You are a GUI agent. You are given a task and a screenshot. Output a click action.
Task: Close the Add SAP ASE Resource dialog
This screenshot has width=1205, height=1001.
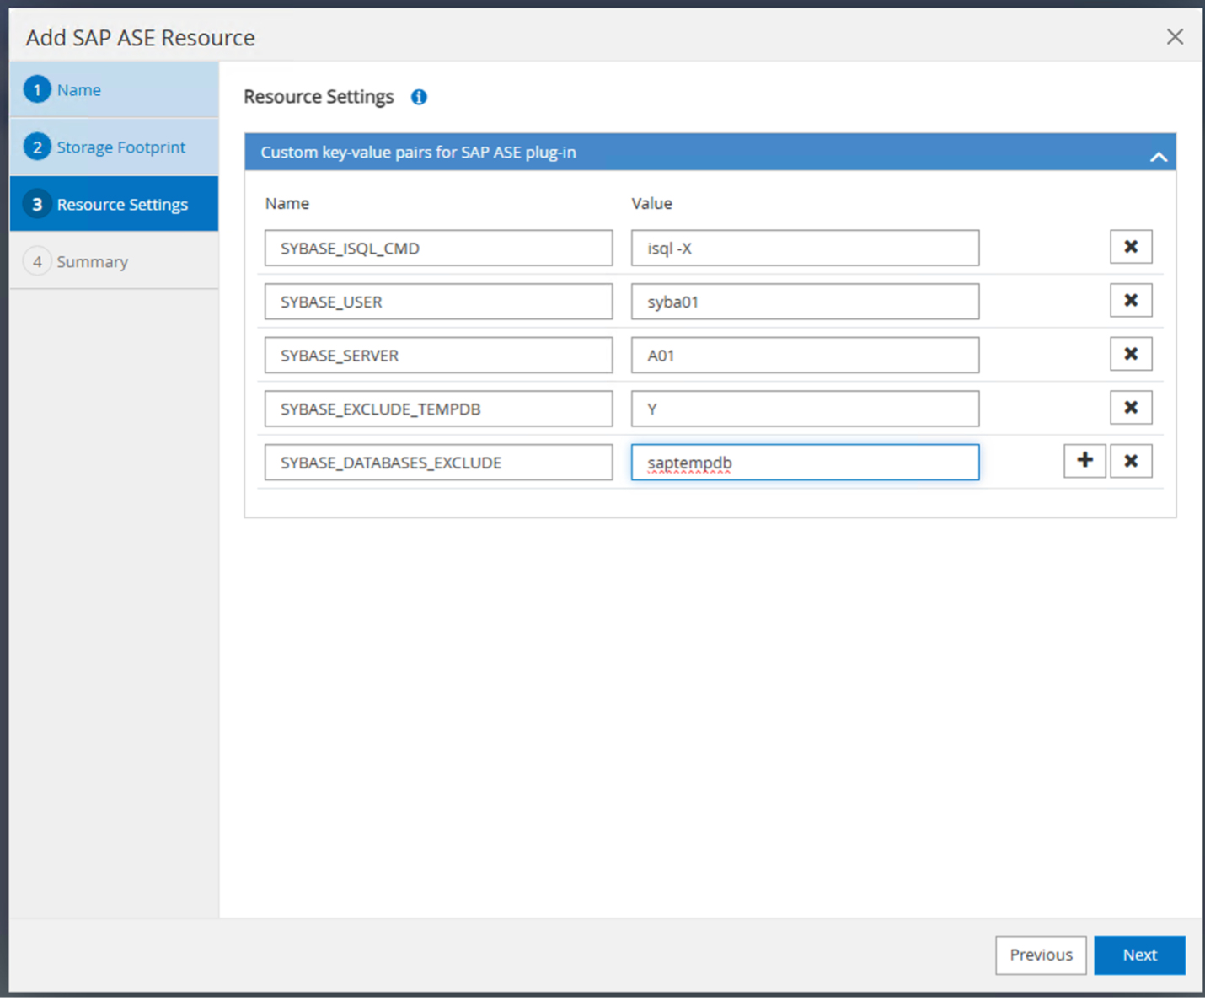click(1175, 37)
